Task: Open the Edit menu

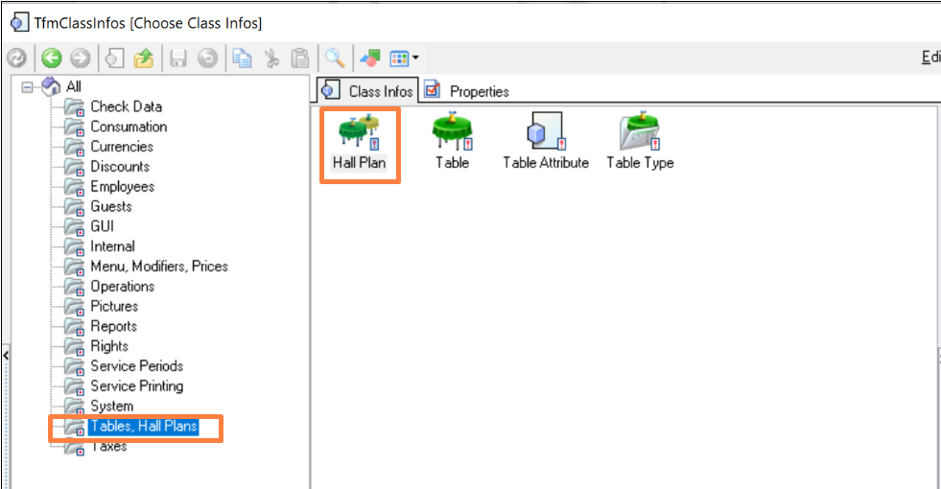Action: [930, 57]
